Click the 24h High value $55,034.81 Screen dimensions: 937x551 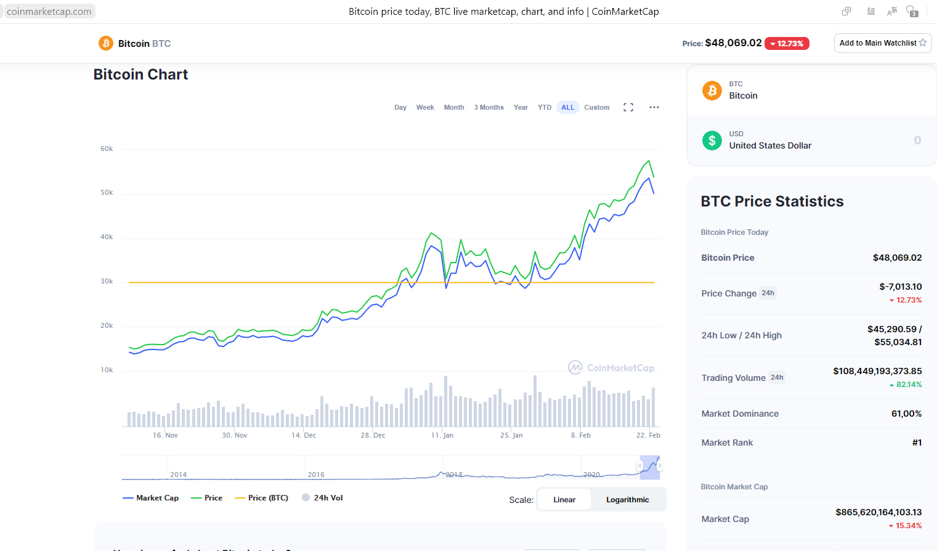pyautogui.click(x=898, y=342)
